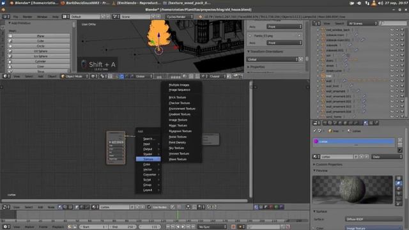Open the Shader category in the Add menu

[148, 154]
